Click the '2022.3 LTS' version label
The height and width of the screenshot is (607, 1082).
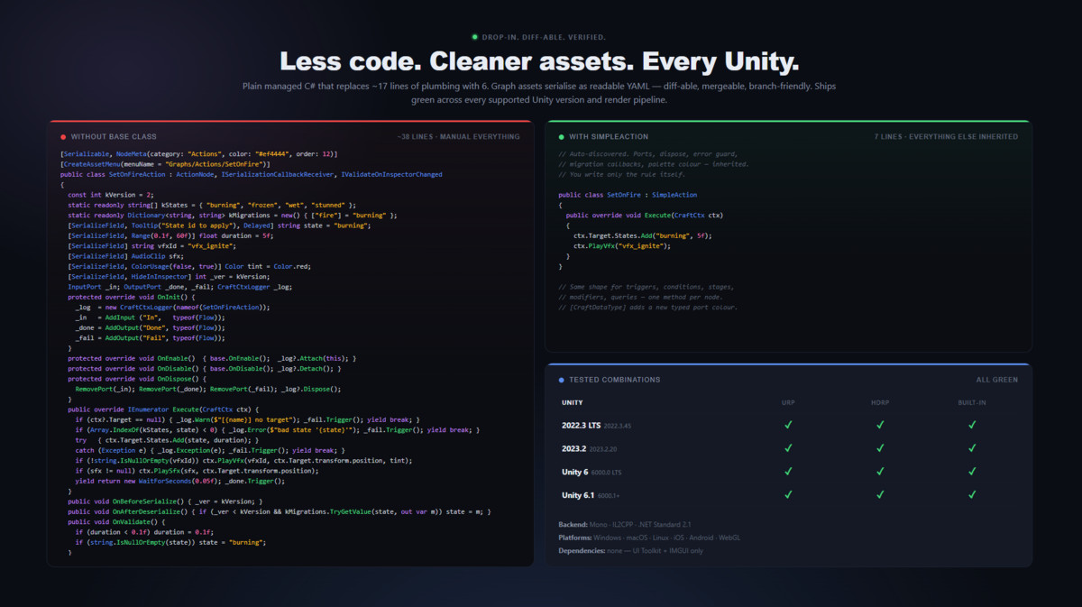click(581, 424)
